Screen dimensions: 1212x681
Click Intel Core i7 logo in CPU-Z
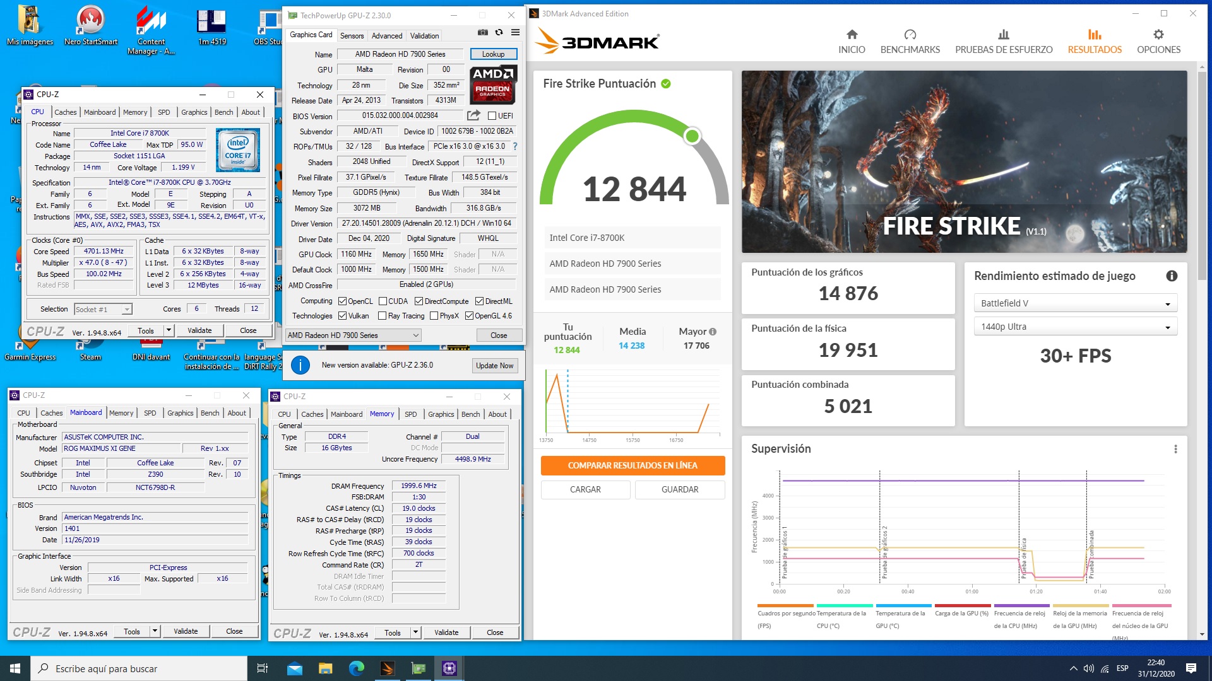tap(238, 151)
